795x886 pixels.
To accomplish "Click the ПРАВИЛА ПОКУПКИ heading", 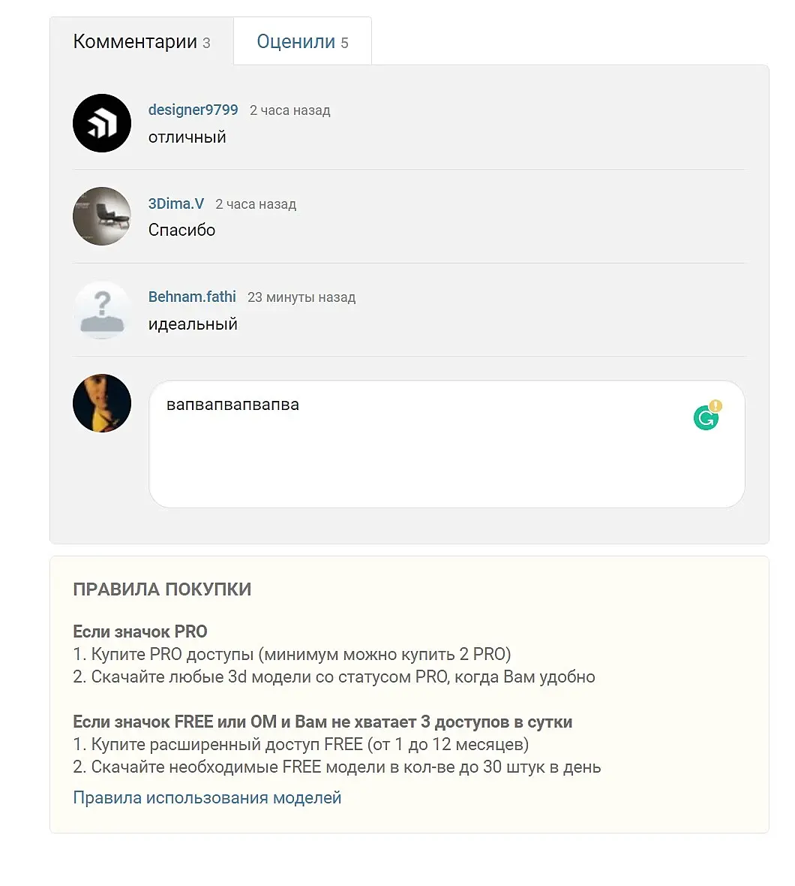I will coord(162,589).
